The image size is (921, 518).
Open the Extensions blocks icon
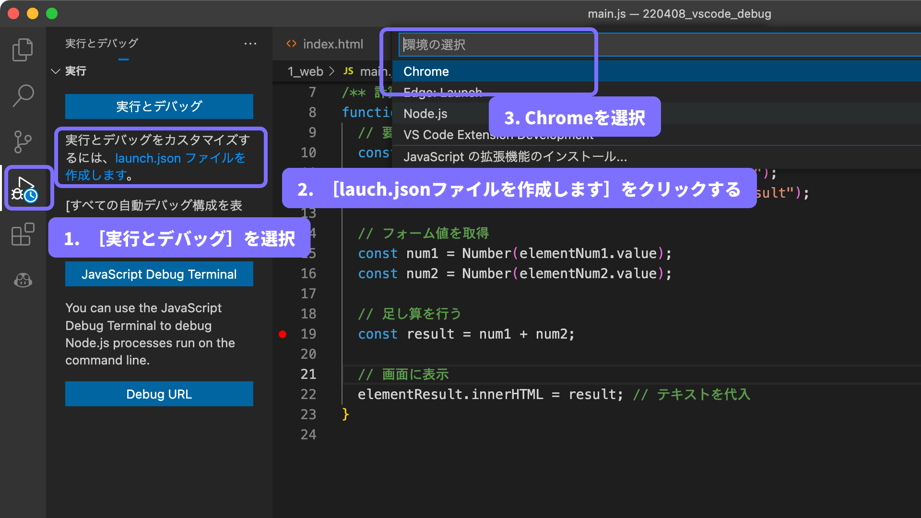(23, 235)
